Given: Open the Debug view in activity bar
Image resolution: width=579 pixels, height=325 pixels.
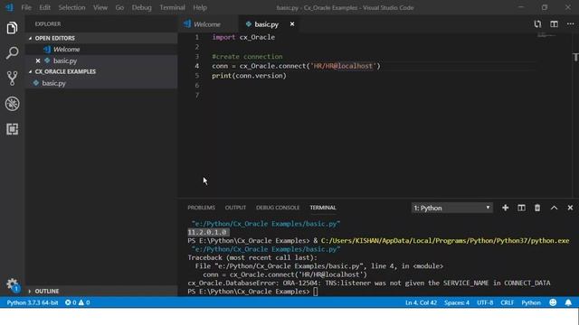Looking at the screenshot, I should [12, 104].
